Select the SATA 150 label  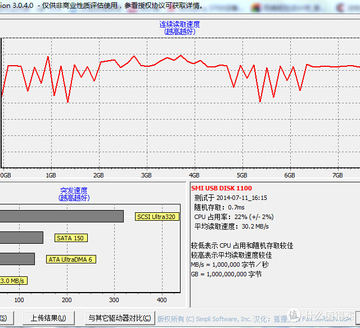pyautogui.click(x=71, y=238)
